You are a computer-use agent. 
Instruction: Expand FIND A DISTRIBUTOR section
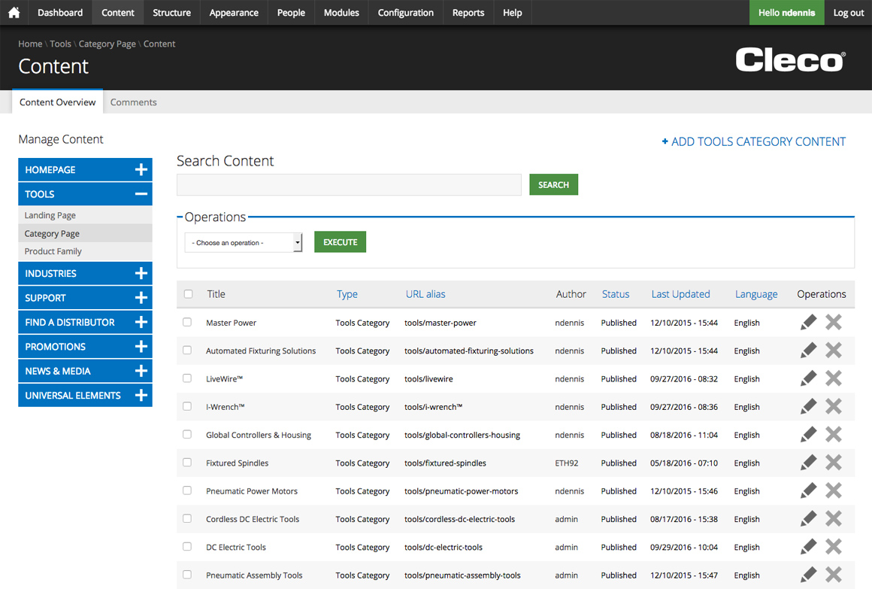[x=85, y=323]
